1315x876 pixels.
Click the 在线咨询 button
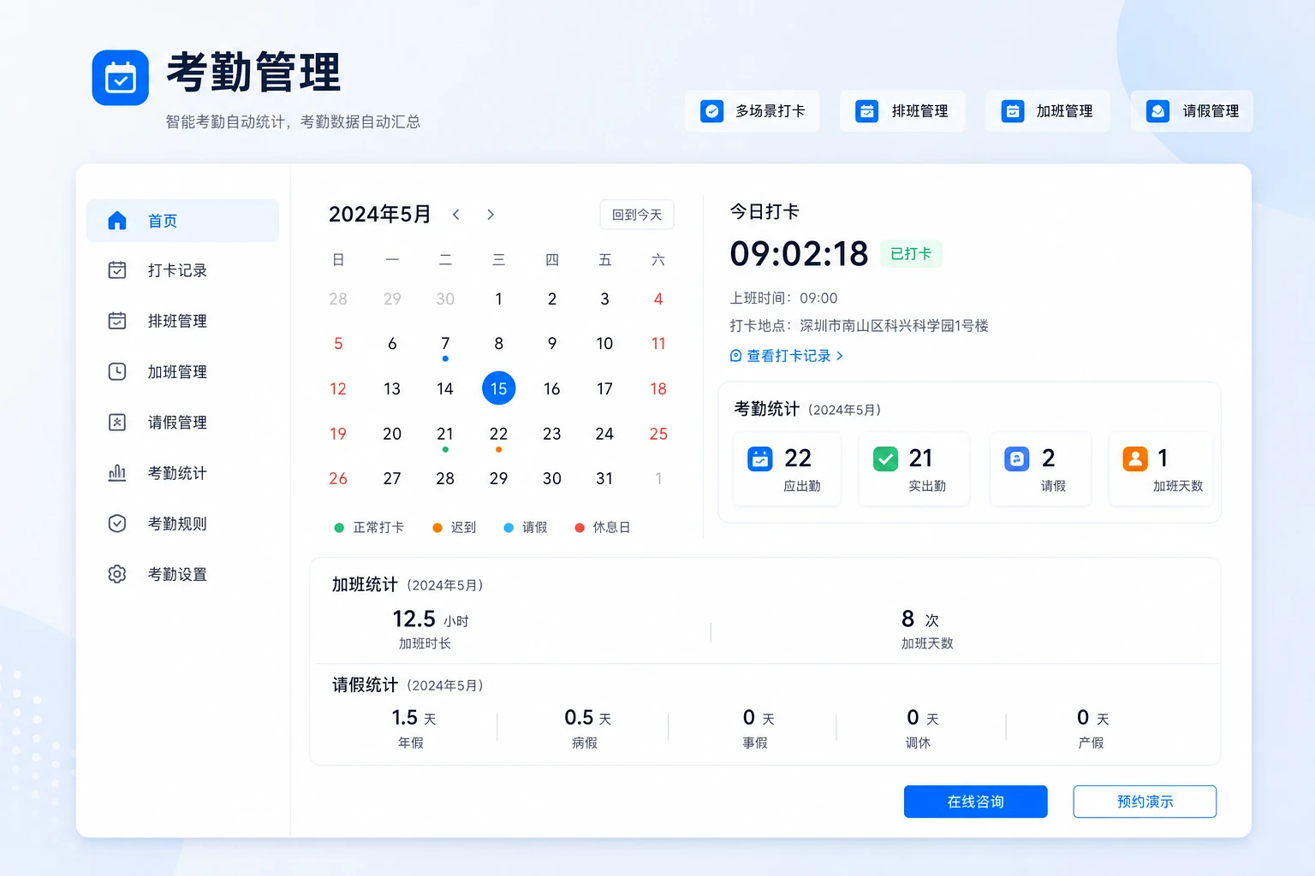click(x=975, y=802)
